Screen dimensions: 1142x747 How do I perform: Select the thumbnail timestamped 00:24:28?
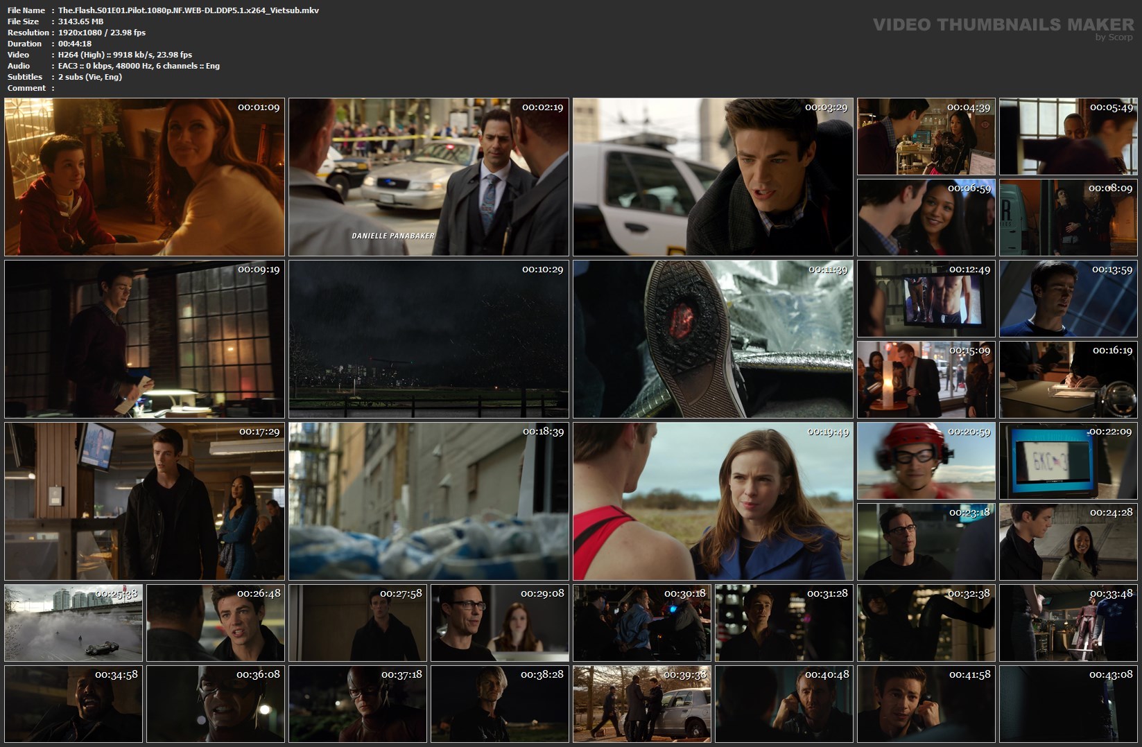pyautogui.click(x=1069, y=542)
